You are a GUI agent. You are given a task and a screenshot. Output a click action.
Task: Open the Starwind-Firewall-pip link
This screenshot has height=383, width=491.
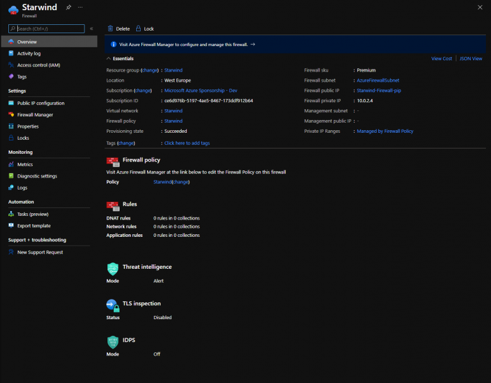[379, 91]
